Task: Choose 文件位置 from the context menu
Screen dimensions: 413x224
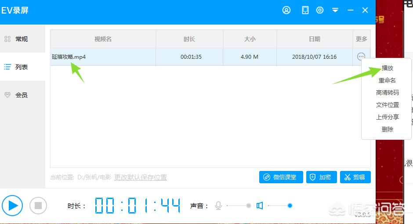Action: pyautogui.click(x=387, y=105)
